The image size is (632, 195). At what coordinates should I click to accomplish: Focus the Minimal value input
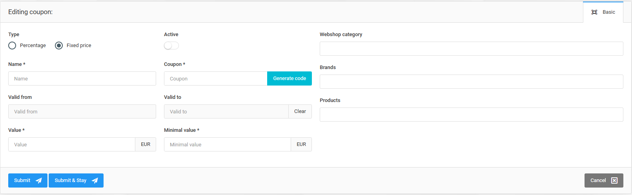click(x=227, y=144)
